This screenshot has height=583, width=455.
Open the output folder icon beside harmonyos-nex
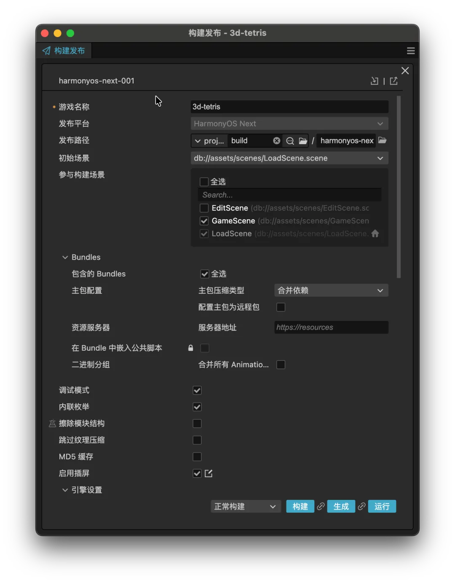(383, 140)
